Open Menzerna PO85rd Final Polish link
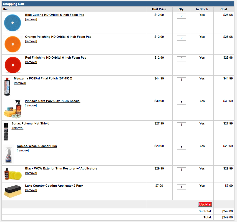The image size is (237, 222). (43, 79)
